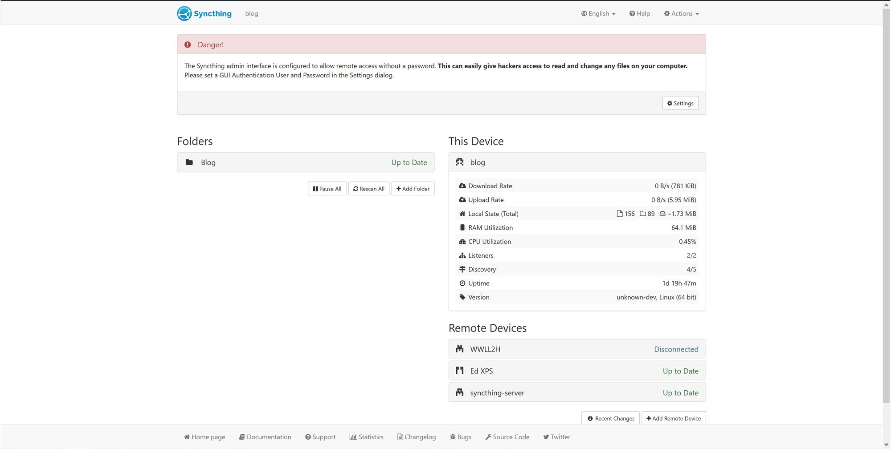The height and width of the screenshot is (449, 891).
Task: Click the Listeners network icon
Action: click(462, 255)
